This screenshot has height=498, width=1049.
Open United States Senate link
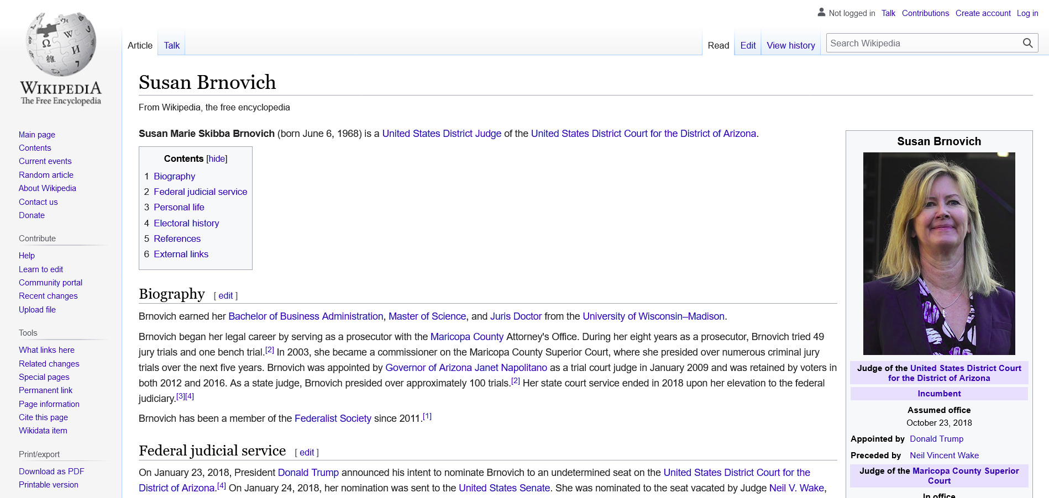tap(504, 488)
